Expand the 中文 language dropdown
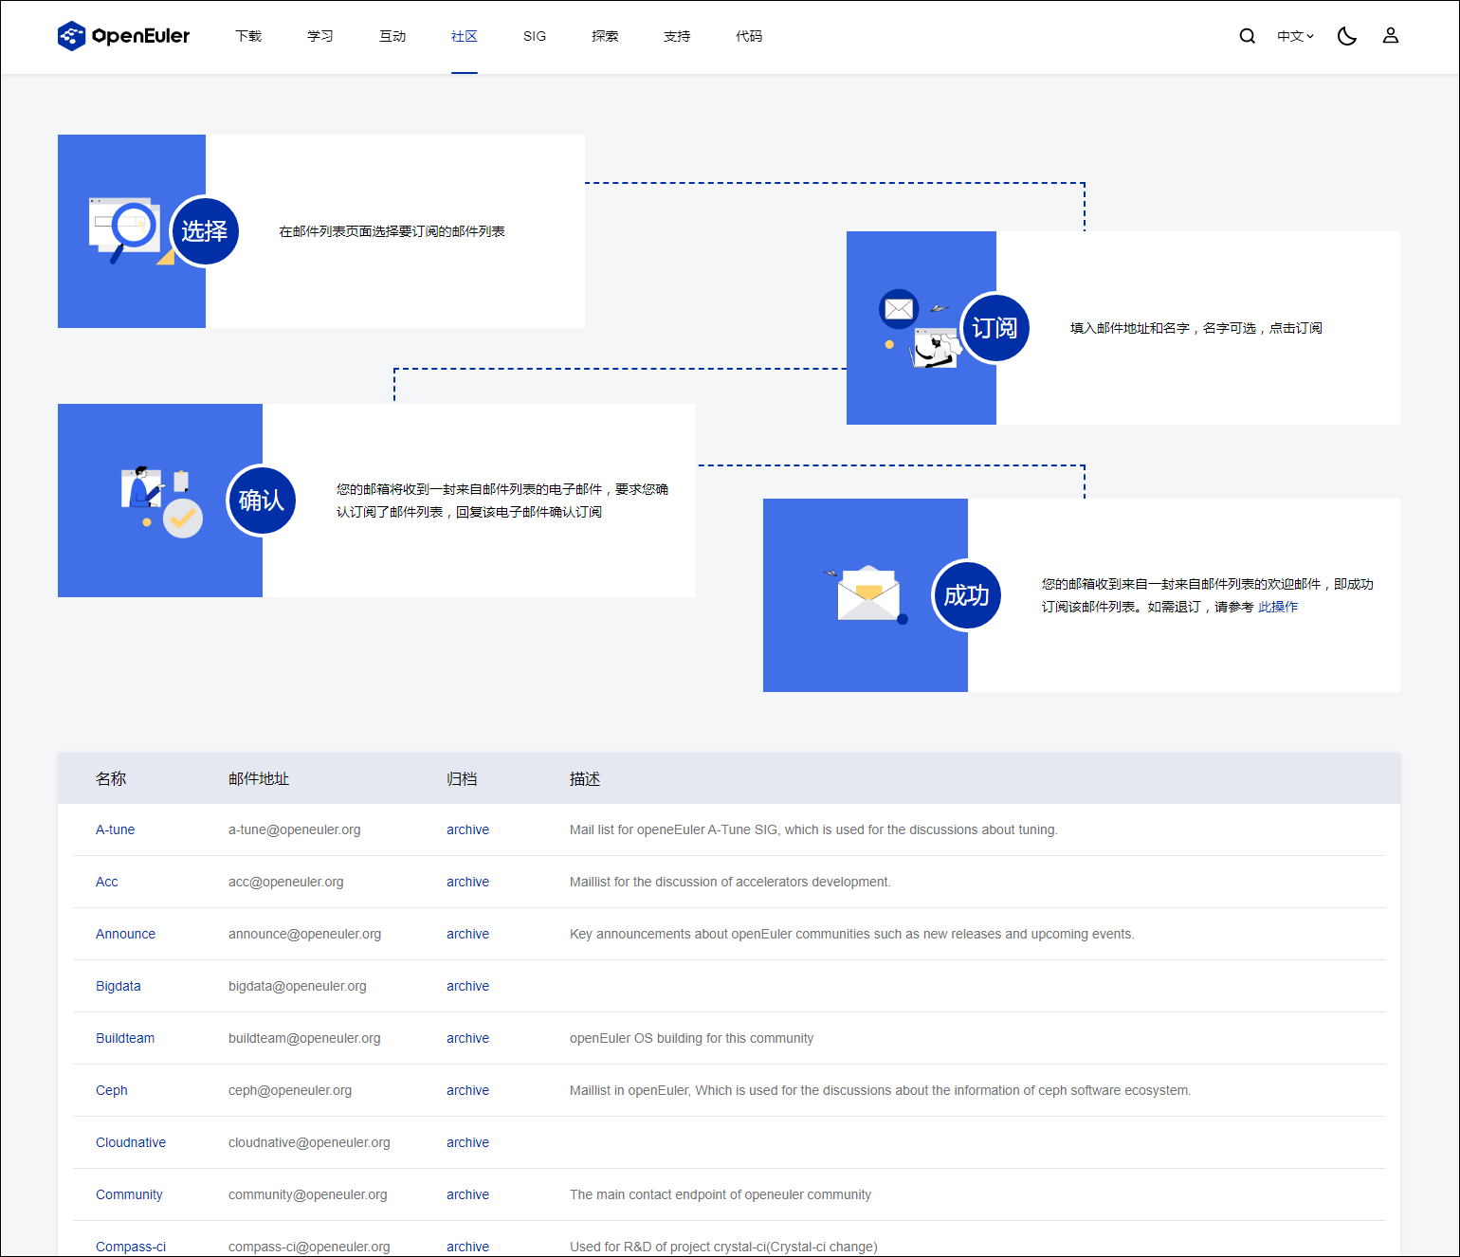The width and height of the screenshot is (1460, 1257). pyautogui.click(x=1294, y=36)
